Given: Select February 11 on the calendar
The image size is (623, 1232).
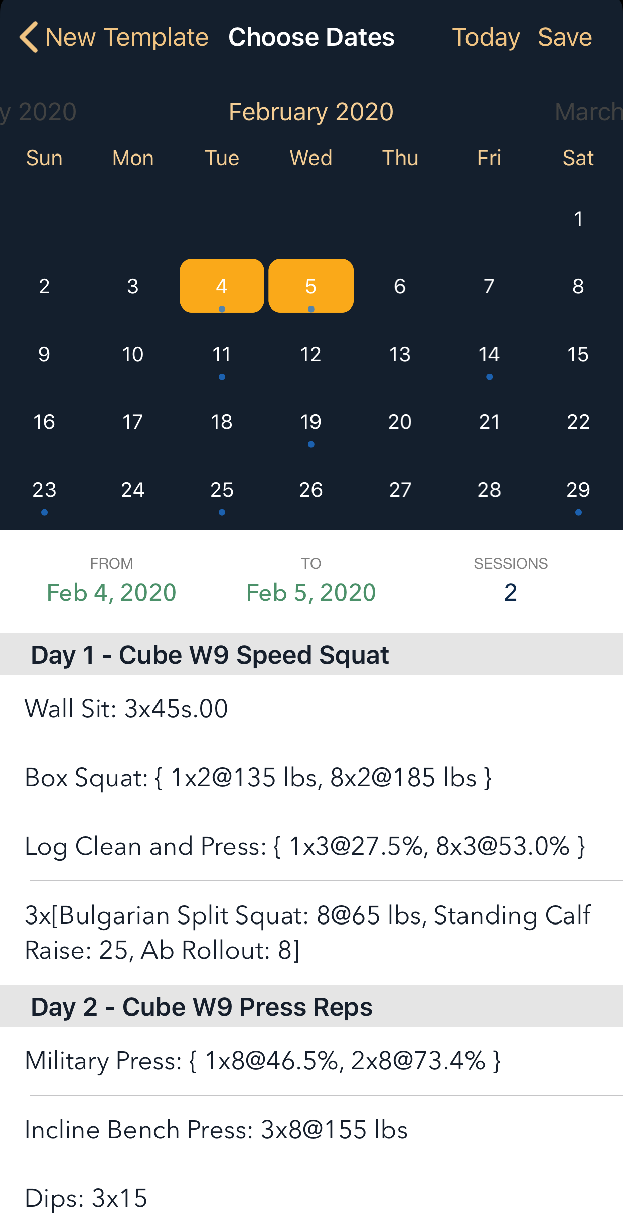Looking at the screenshot, I should point(222,355).
